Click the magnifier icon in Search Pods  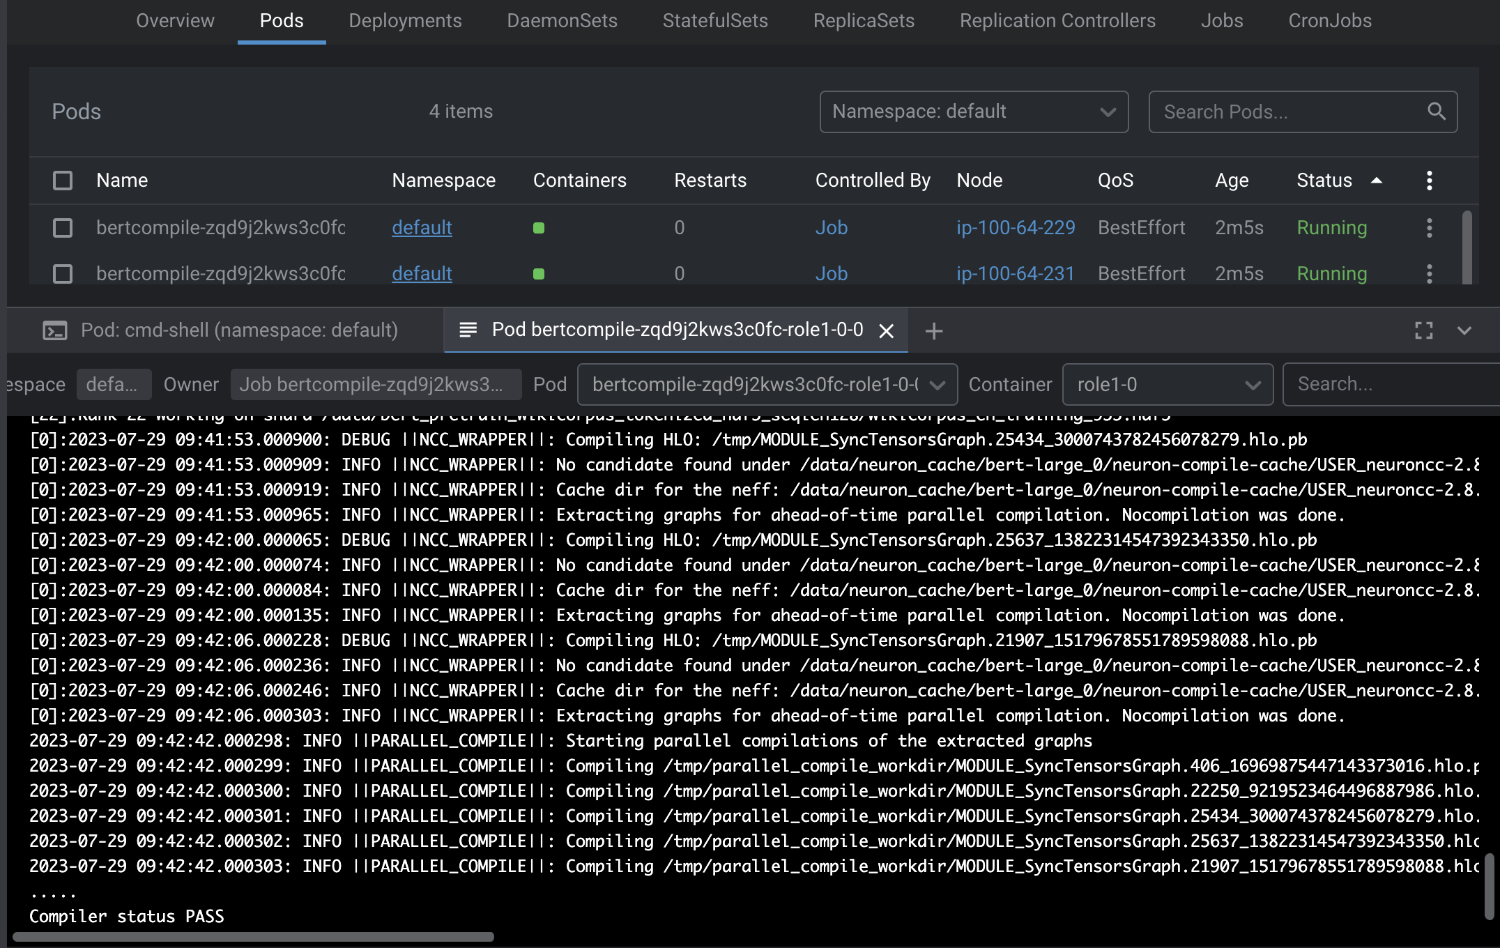pyautogui.click(x=1437, y=111)
